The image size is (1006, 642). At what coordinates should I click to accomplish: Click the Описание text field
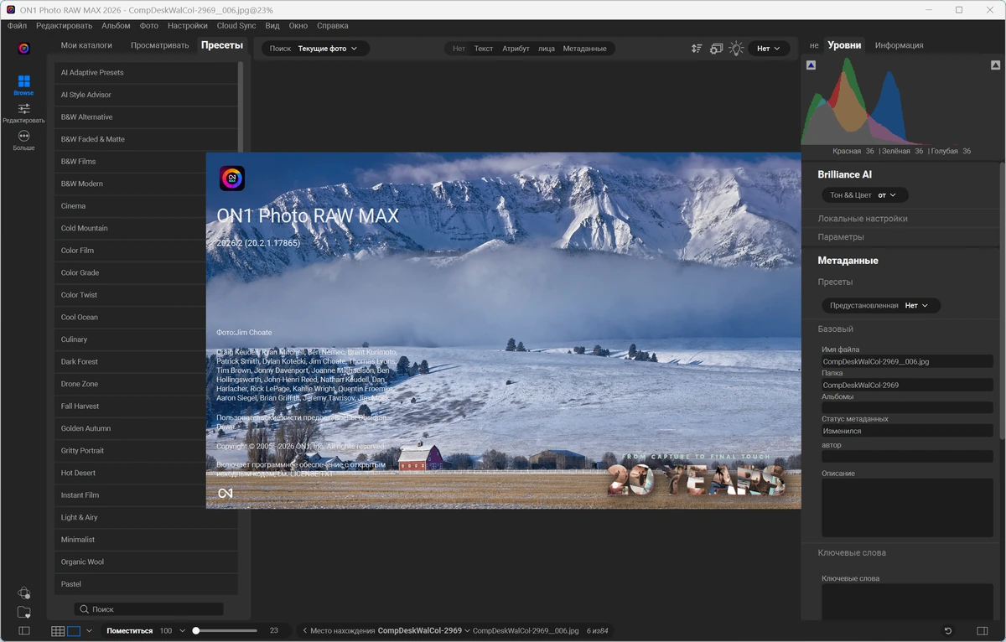907,509
